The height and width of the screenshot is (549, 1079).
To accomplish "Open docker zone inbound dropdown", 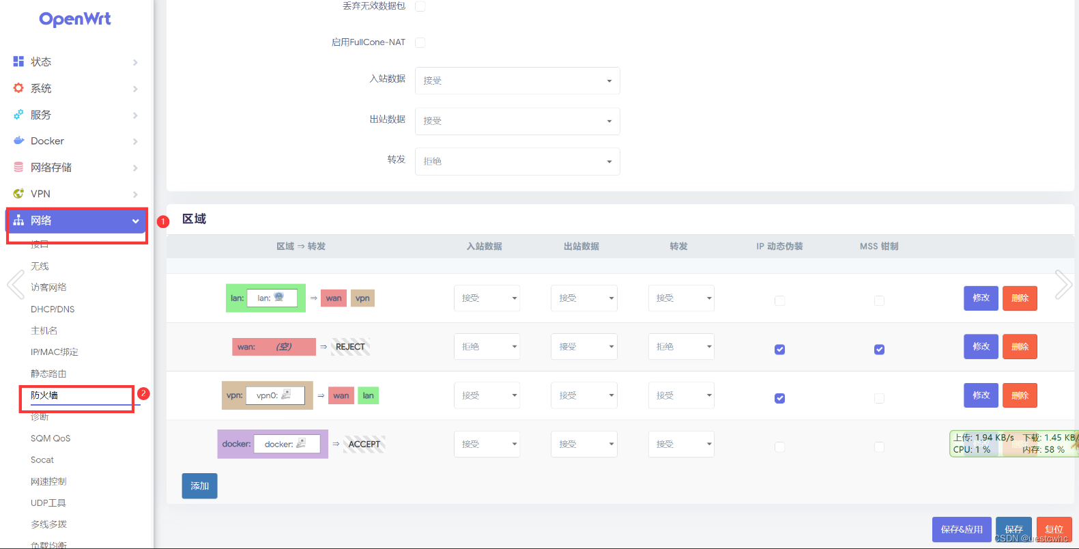I will (487, 444).
